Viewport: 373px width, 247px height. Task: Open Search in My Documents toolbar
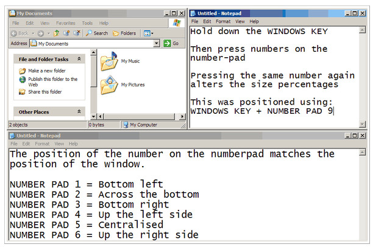pos(97,33)
